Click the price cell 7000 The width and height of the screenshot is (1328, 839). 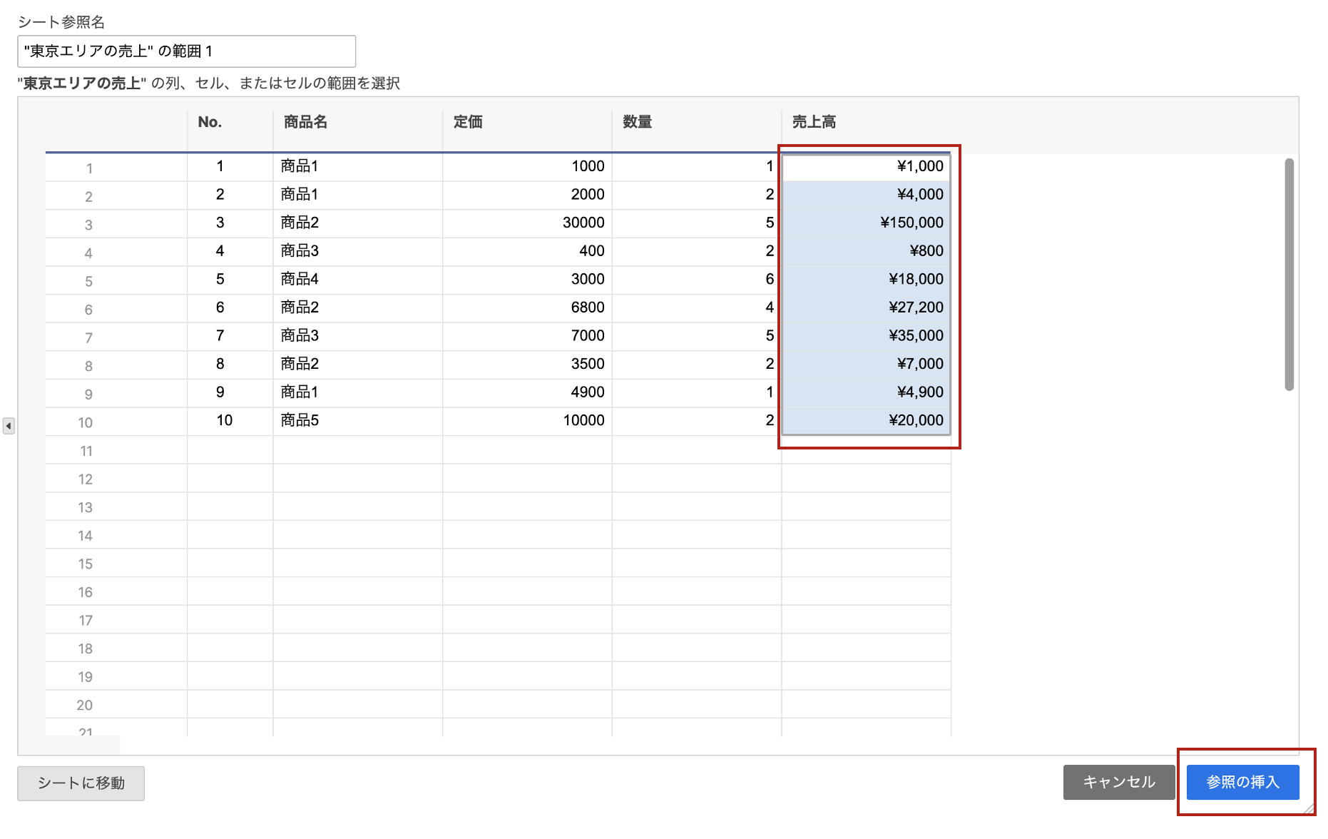click(527, 336)
